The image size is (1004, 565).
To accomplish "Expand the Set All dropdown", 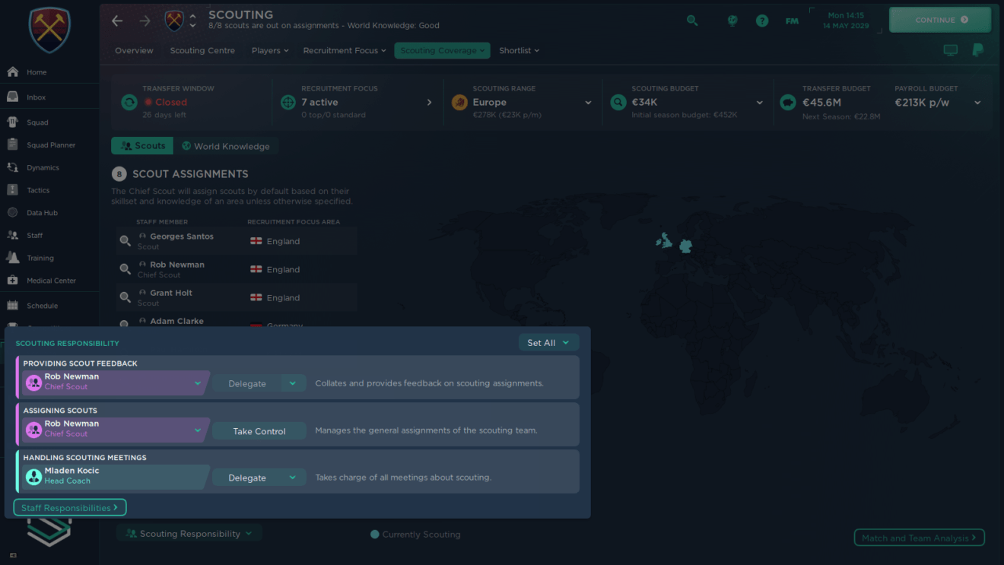I will [548, 343].
